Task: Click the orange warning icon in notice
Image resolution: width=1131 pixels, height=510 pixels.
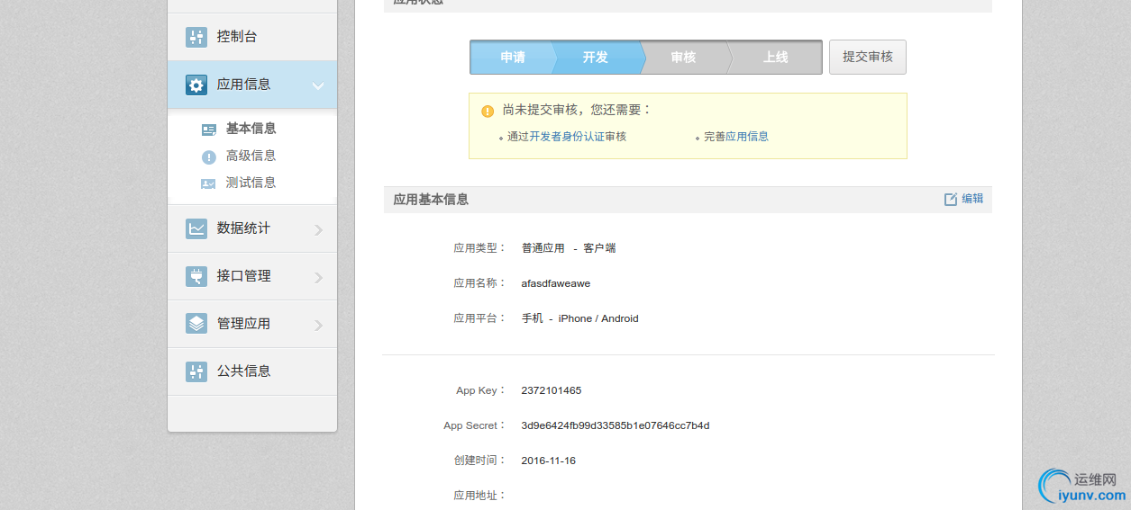Action: coord(488,111)
